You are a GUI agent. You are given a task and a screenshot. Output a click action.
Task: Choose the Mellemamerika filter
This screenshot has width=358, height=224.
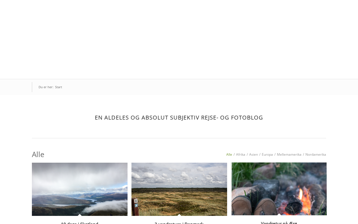click(x=289, y=155)
